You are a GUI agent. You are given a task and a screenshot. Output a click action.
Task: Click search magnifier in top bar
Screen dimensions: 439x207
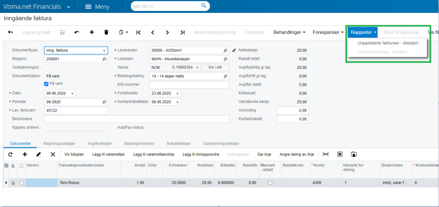click(x=204, y=6)
